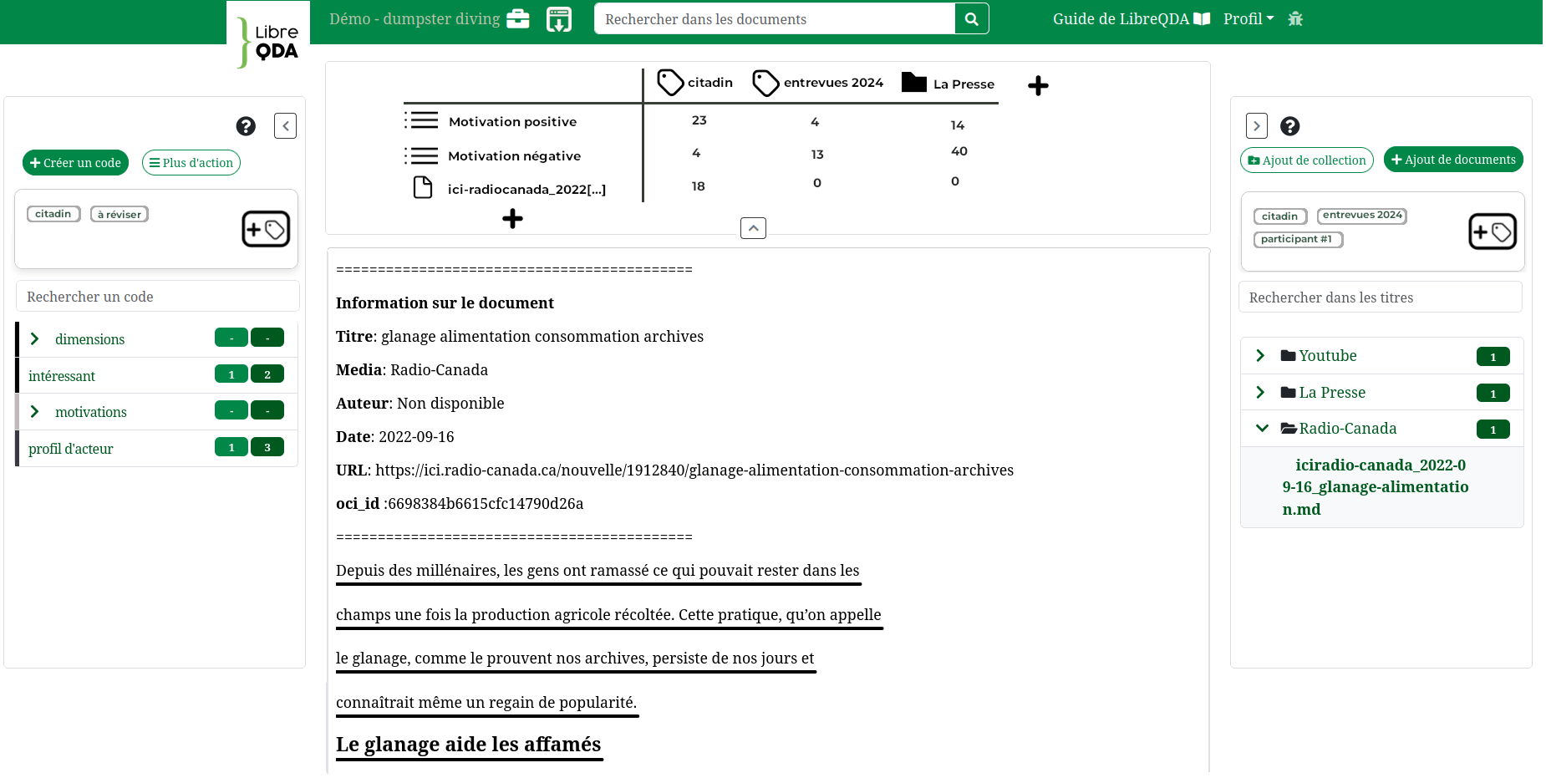Click Créer un code button
The image size is (1546, 778).
click(75, 163)
